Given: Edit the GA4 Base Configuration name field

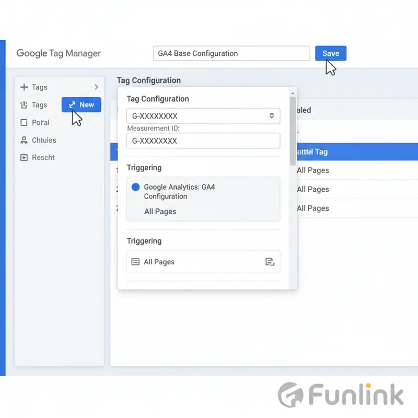Looking at the screenshot, I should pyautogui.click(x=231, y=53).
